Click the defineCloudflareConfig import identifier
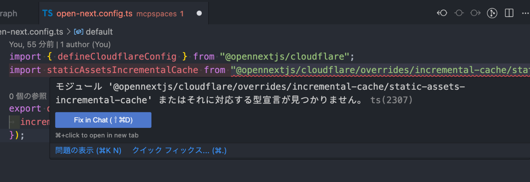 [x=117, y=57]
